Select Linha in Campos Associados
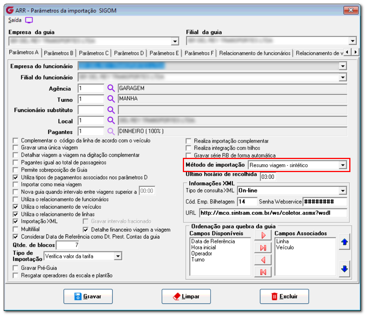Image resolution: width=365 pixels, height=315 pixels. click(282, 241)
